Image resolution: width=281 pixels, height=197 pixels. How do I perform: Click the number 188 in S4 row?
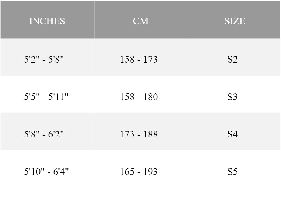[x=150, y=134]
